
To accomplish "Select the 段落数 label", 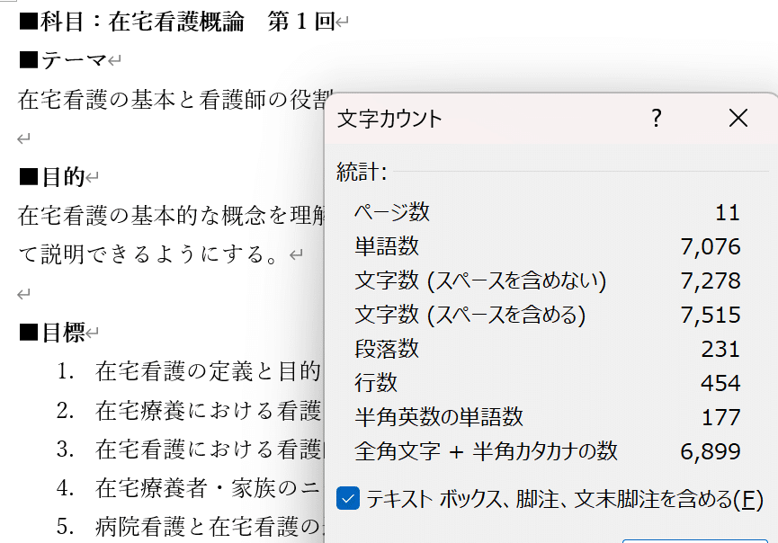I will [x=387, y=349].
